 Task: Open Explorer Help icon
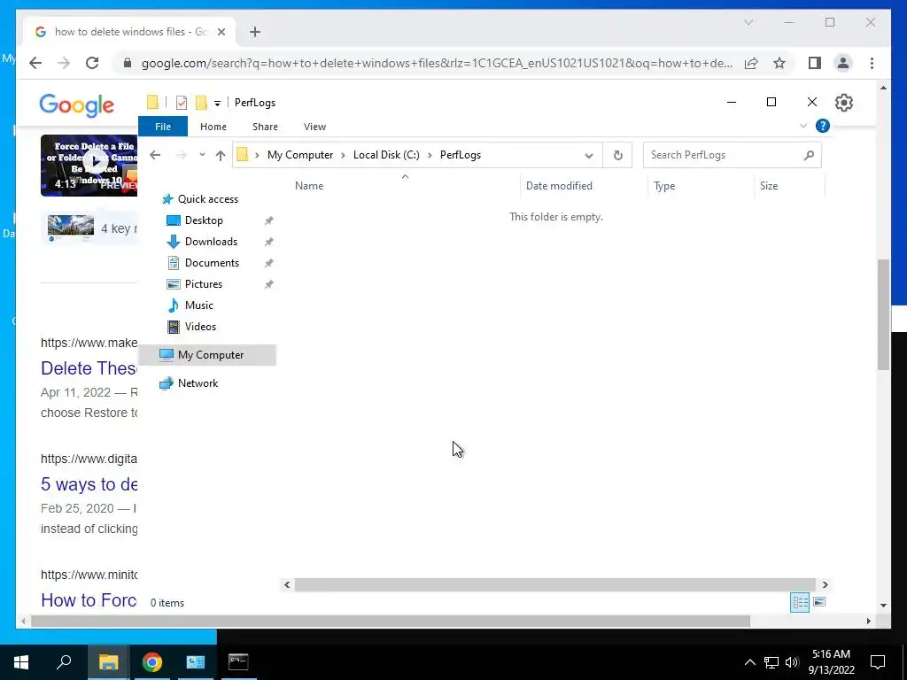click(823, 126)
